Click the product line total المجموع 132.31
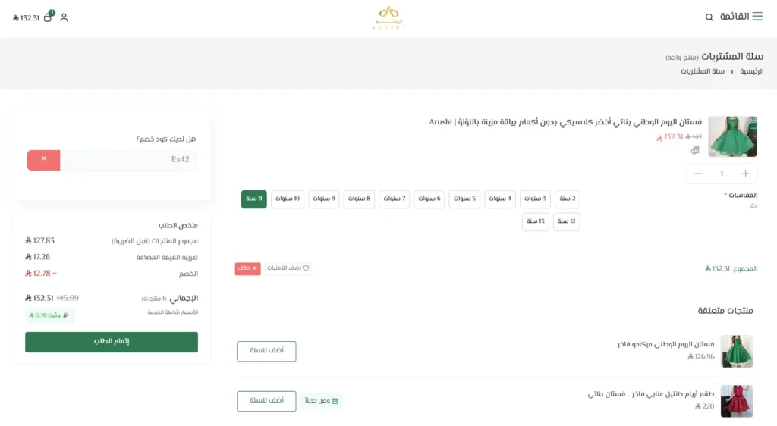 click(731, 268)
